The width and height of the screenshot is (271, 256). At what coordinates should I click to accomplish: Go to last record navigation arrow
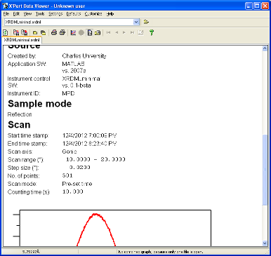tap(132, 33)
